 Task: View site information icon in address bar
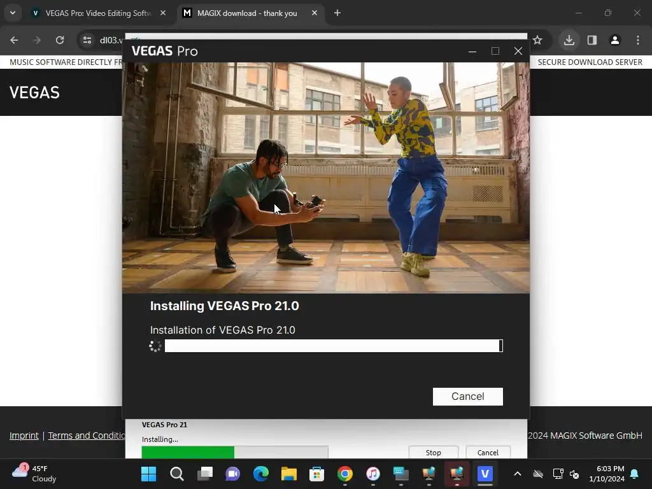87,40
